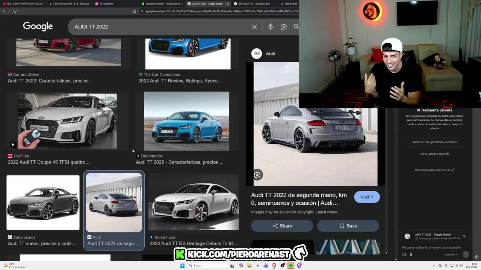
Task: Open YouTube Audi TT Coupé 45 TFSI thumbnail
Action: 67,121
